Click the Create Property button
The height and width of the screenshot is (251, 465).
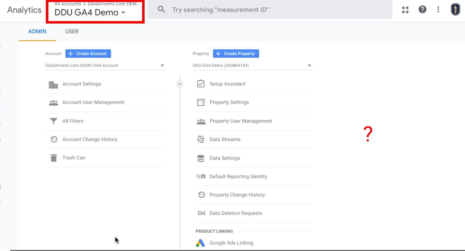(236, 54)
